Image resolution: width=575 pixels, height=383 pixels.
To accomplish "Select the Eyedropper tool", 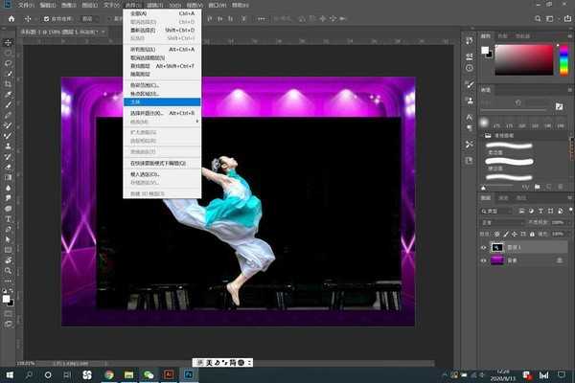I will coord(8,96).
